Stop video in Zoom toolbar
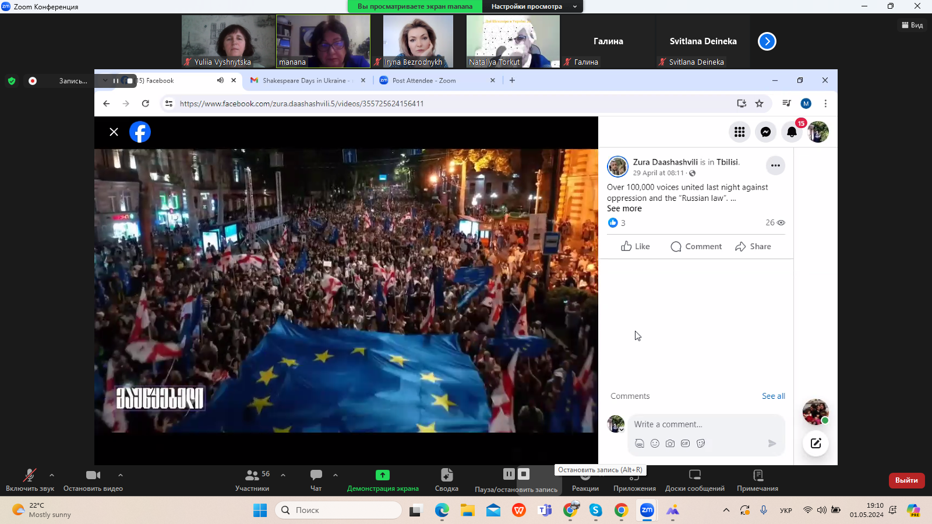 [93, 480]
